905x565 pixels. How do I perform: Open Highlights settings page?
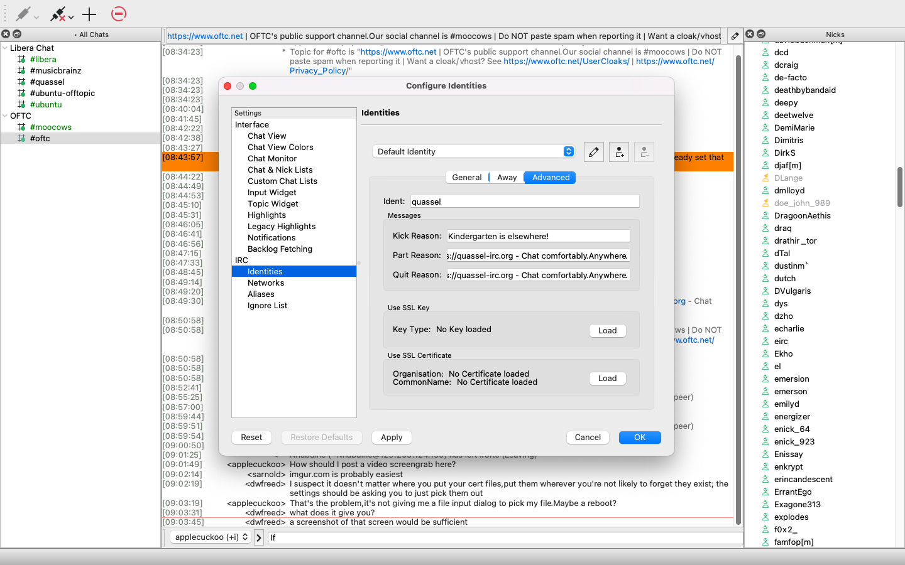[266, 215]
